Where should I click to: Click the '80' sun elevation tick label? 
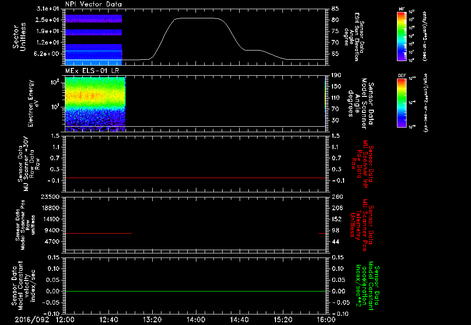(x=335, y=20)
